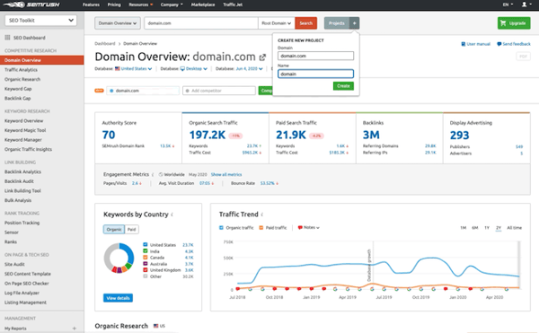Screen dimensions: 539x333
Task: Open the SEO Toolkit dropdown
Action: [x=40, y=21]
